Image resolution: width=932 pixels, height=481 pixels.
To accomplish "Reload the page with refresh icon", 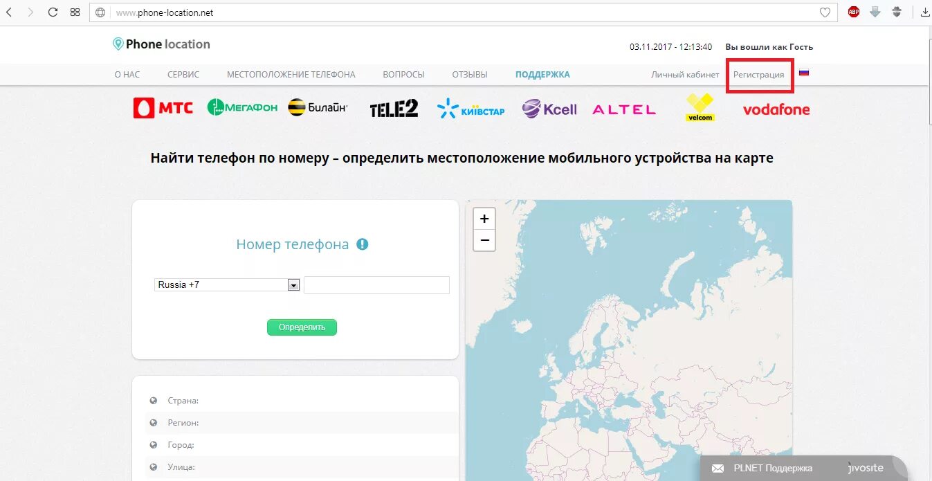I will [x=53, y=12].
